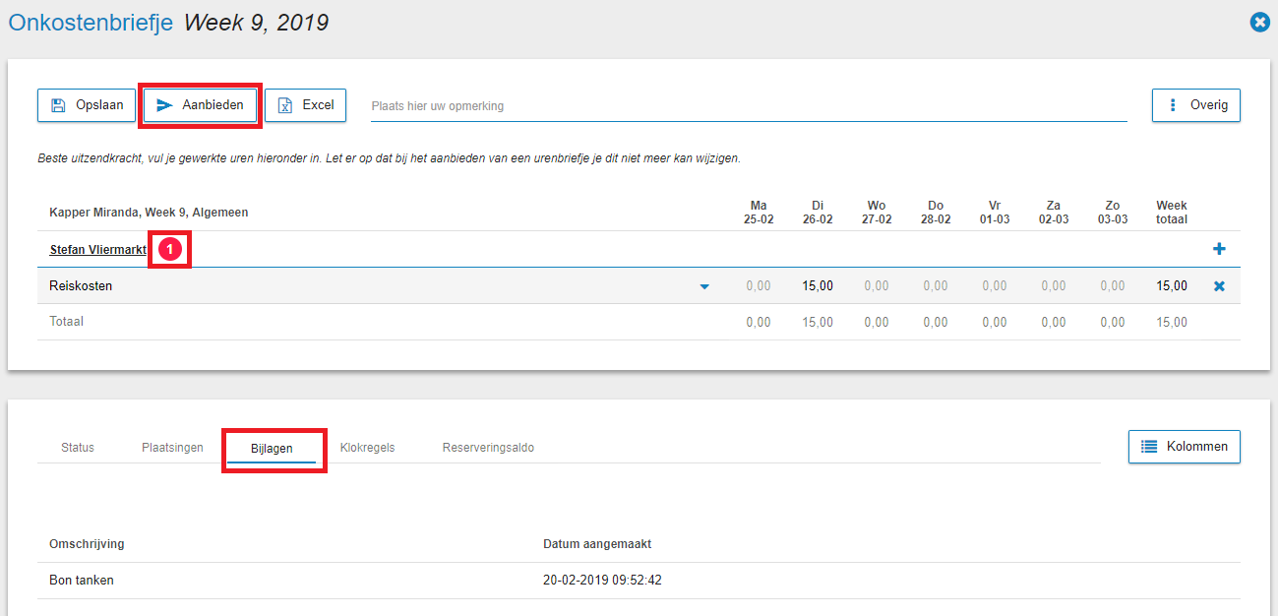
Task: Show the Reserveringsaldo tab
Action: (488, 448)
